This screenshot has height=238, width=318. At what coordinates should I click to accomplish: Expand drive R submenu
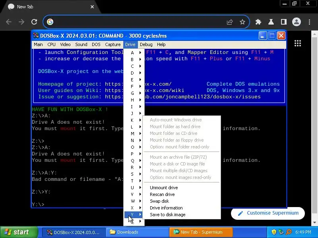pos(134,167)
